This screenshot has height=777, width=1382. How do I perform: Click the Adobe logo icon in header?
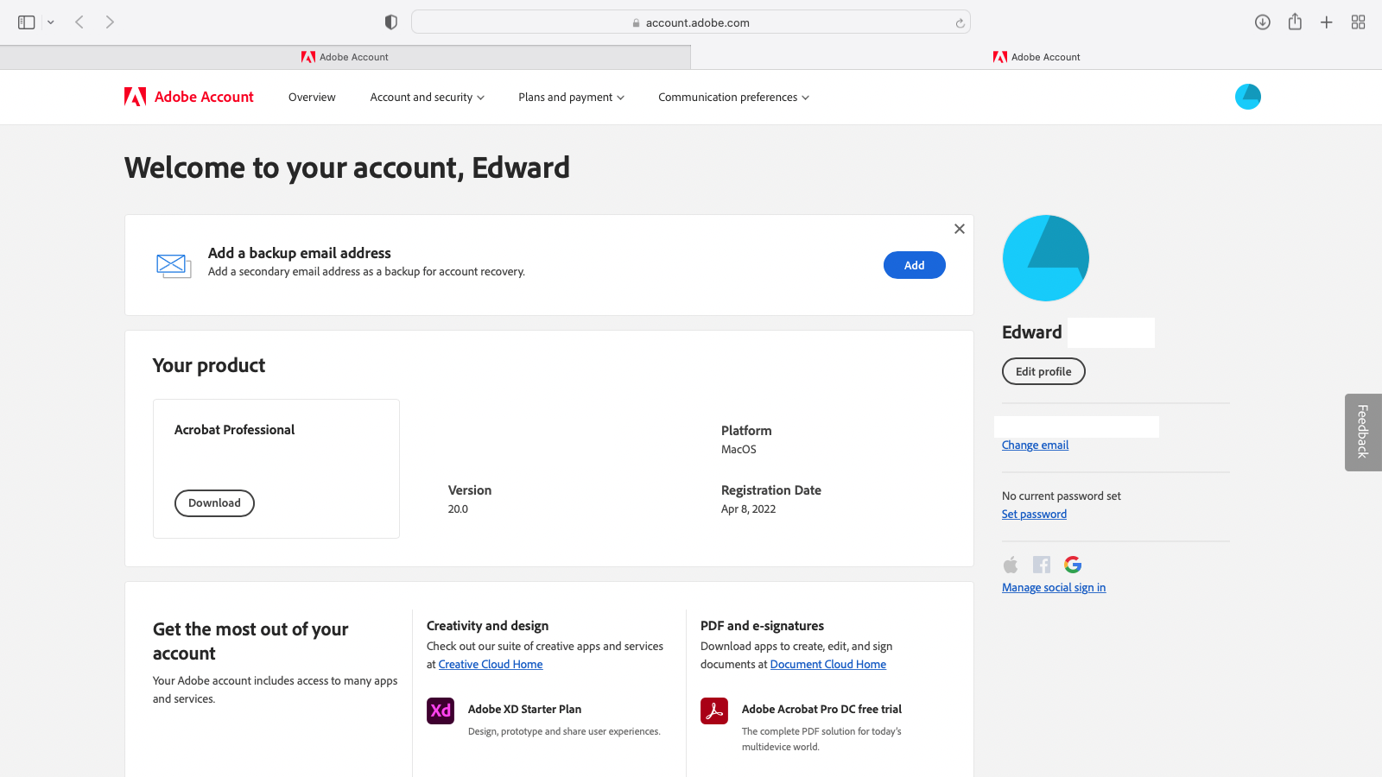pos(135,97)
